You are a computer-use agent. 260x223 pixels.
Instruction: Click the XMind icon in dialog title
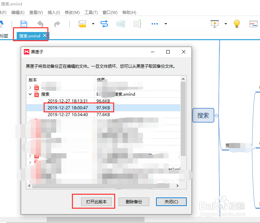tap(27, 52)
